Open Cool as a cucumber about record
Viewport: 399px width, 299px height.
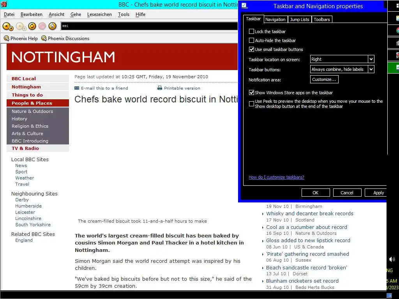pyautogui.click(x=307, y=227)
